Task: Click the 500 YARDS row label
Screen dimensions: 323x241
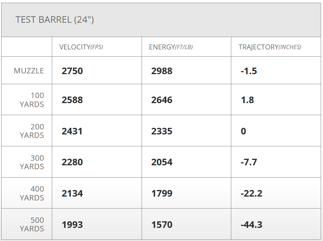Action: [x=32, y=224]
